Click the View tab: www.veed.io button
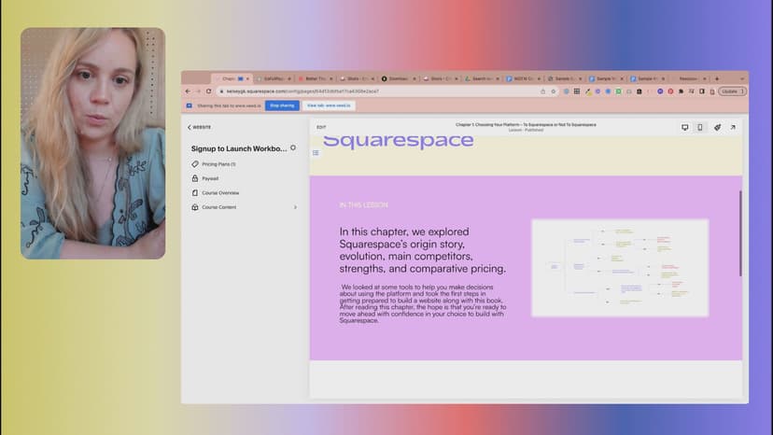 point(327,105)
